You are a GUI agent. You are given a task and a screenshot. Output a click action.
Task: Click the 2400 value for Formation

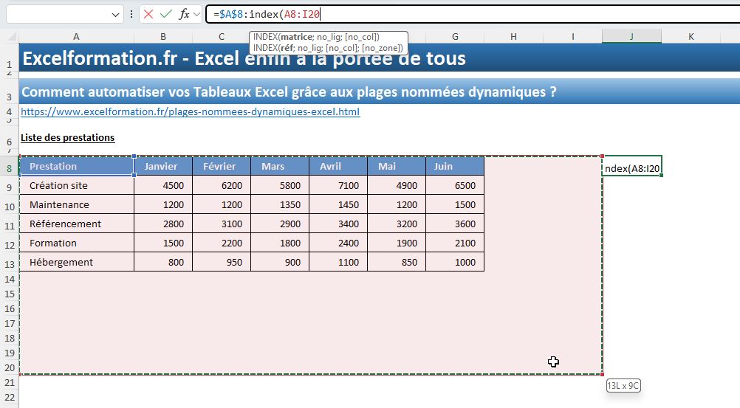338,243
